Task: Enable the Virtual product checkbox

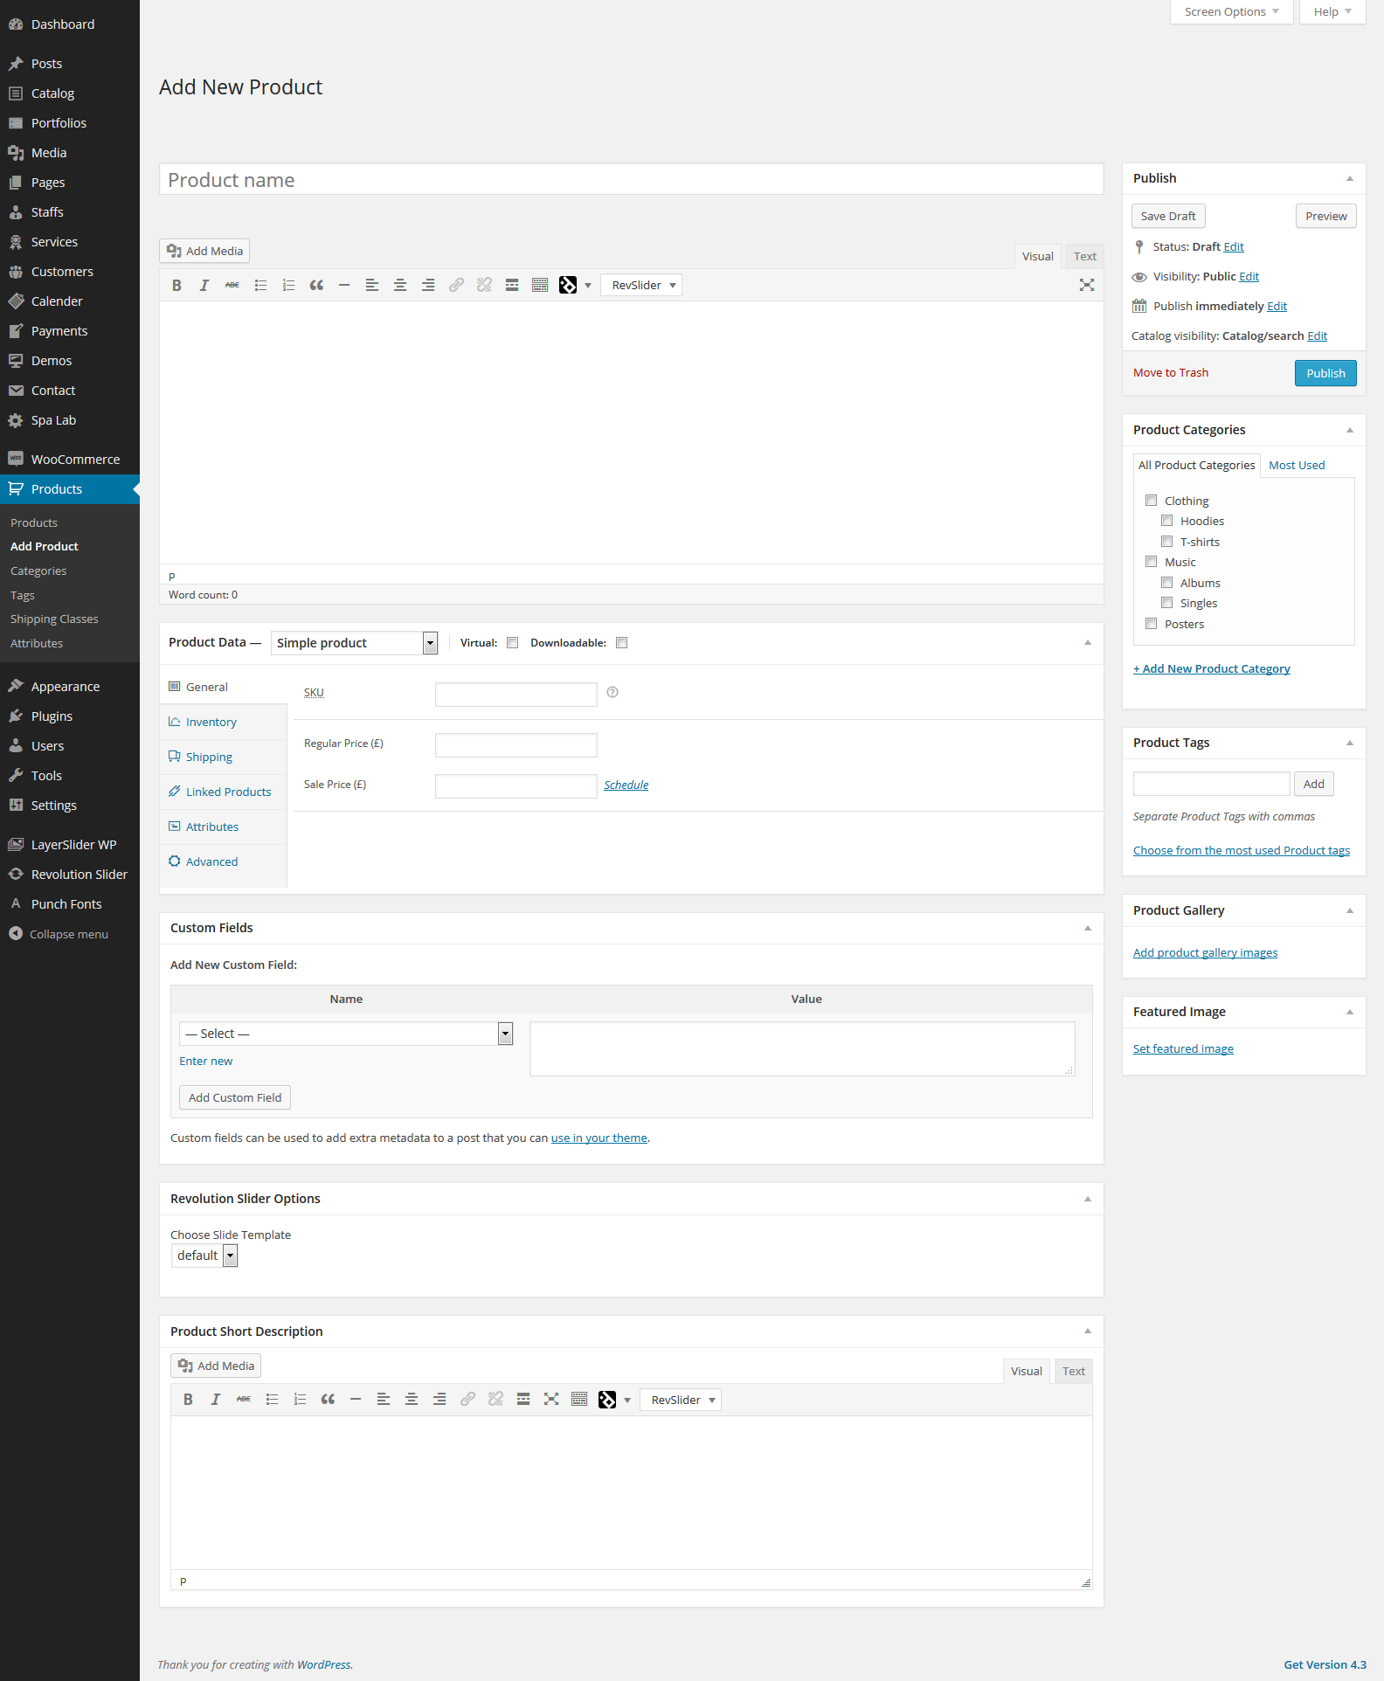Action: pyautogui.click(x=513, y=643)
